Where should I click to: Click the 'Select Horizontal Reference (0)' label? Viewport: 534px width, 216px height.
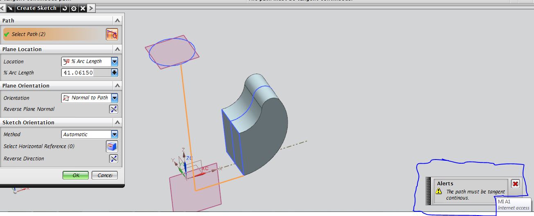(39, 146)
